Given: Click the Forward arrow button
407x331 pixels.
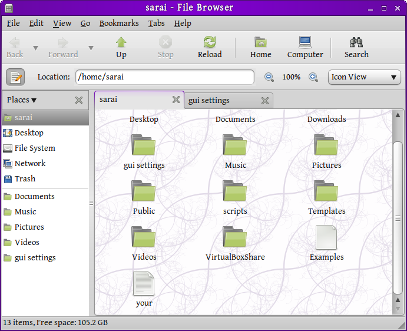Looking at the screenshot, I should click(63, 48).
